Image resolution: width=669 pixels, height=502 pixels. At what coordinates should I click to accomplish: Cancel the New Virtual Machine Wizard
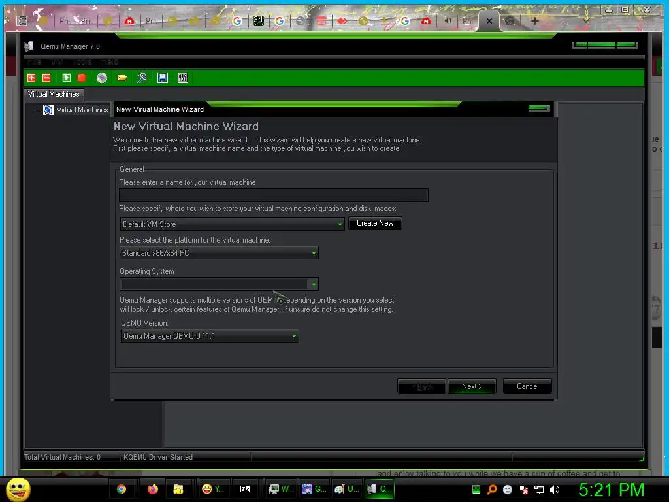click(527, 386)
